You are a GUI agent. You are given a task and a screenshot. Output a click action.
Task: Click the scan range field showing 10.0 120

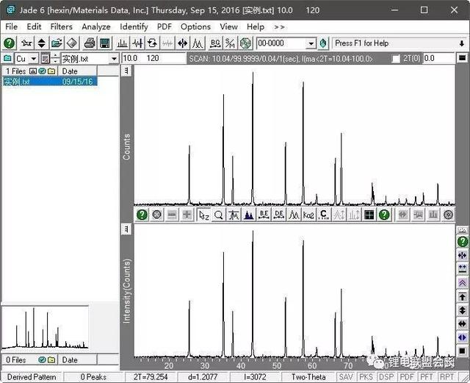pos(153,58)
